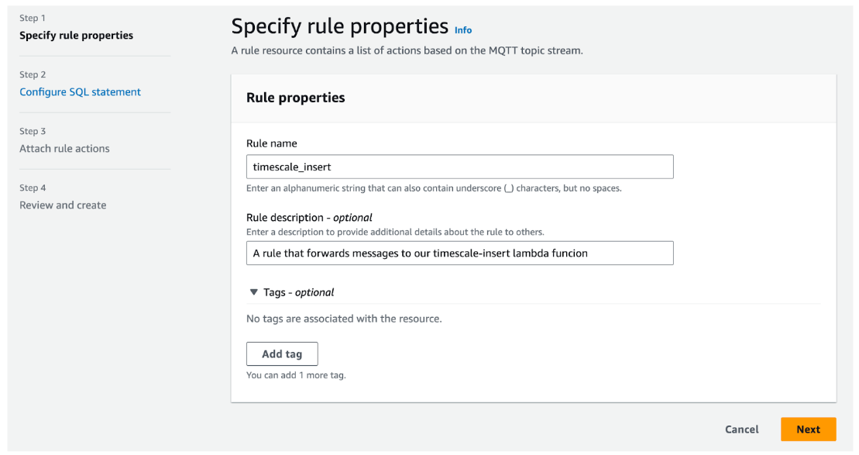Open the Info link beside page title

click(x=463, y=30)
